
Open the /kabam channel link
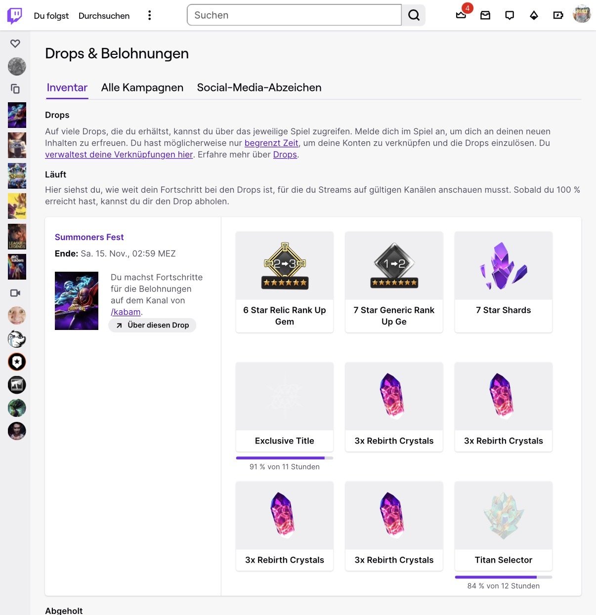click(126, 312)
